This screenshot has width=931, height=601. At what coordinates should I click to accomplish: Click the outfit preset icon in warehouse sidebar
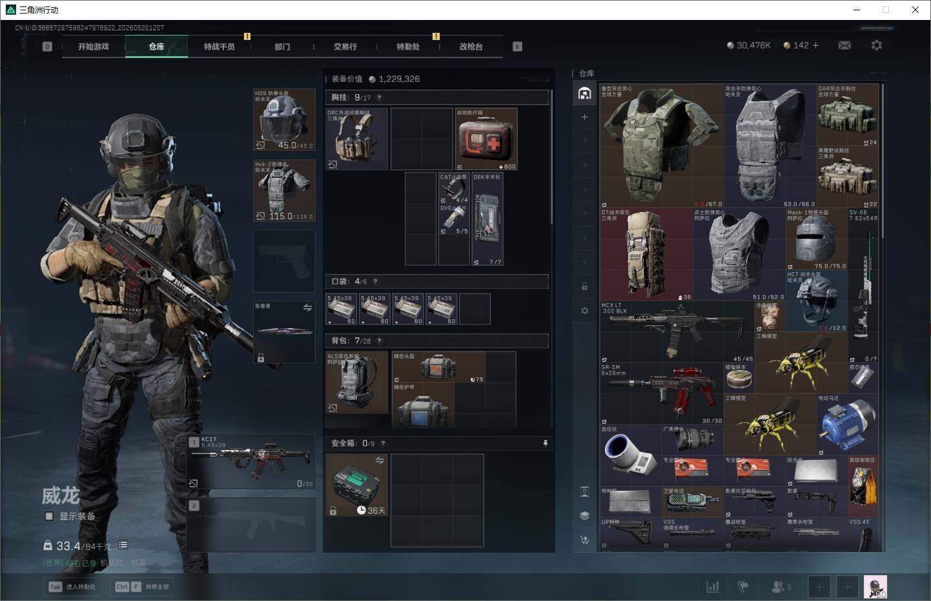click(584, 492)
